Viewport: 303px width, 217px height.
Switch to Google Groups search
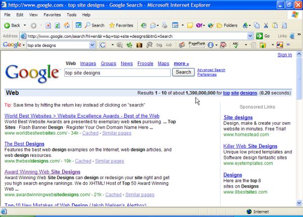109,64
